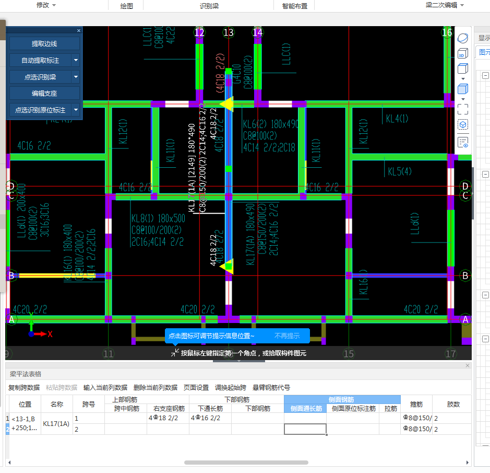Close the 梁平法表格 panel
Viewport: 490px width, 473px height.
pos(468,365)
